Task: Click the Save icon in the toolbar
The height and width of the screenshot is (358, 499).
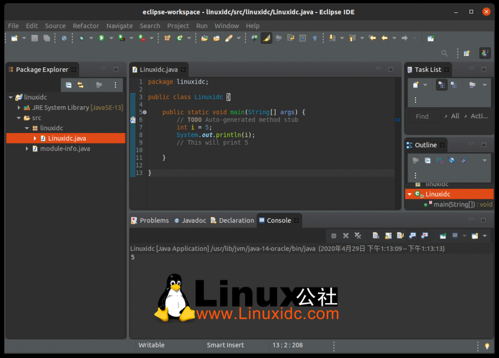Action: 34,38
